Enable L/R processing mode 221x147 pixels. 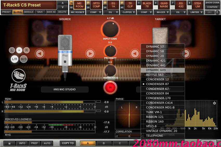[x=15, y=59]
